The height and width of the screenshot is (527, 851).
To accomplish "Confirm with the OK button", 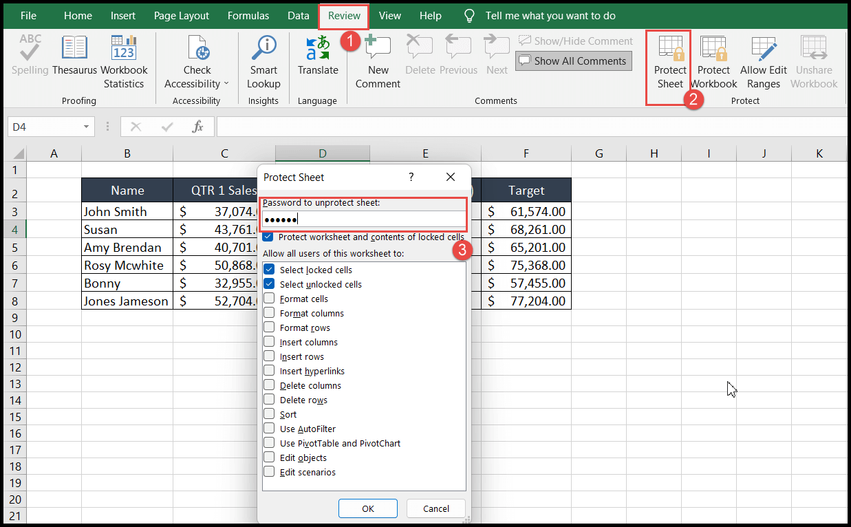I will point(367,508).
